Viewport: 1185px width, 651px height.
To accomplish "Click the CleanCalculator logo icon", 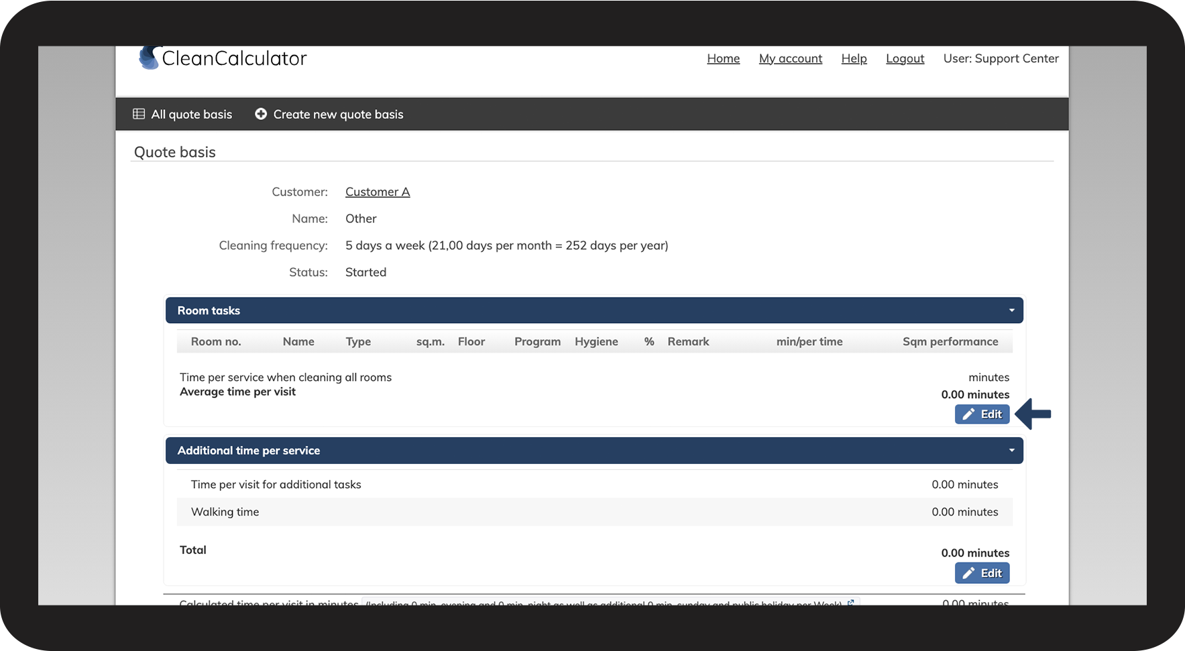I will tap(148, 58).
